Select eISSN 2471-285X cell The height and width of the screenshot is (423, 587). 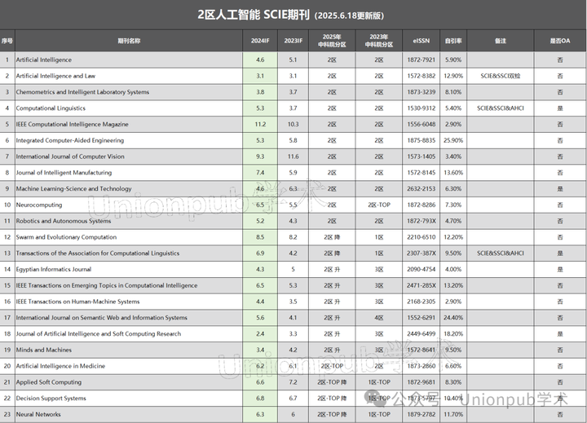(x=421, y=285)
